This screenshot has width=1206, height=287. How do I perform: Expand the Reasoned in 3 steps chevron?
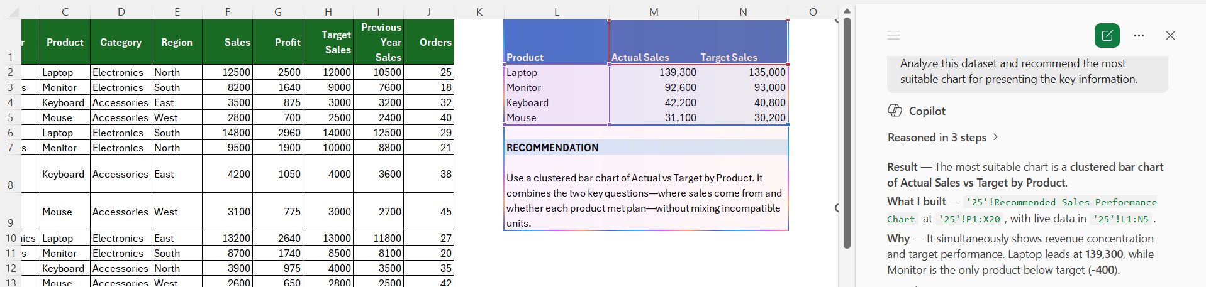(x=995, y=137)
